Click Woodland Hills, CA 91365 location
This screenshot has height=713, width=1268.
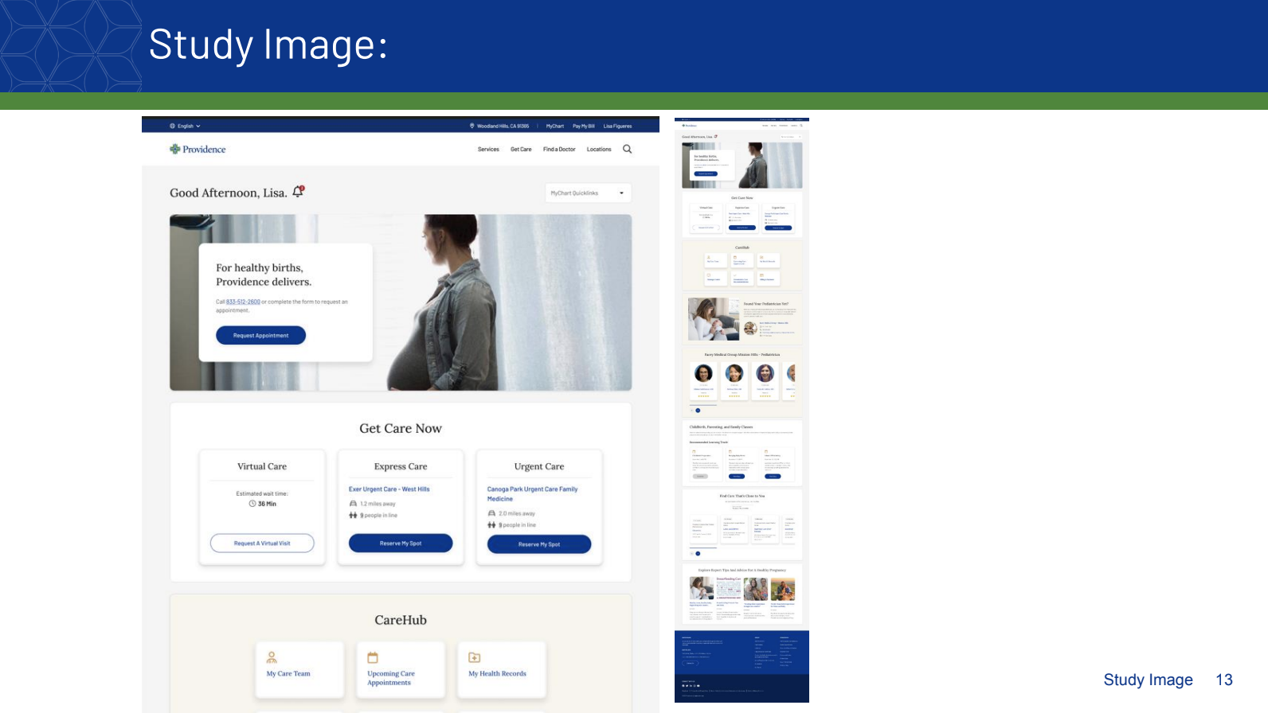(499, 126)
